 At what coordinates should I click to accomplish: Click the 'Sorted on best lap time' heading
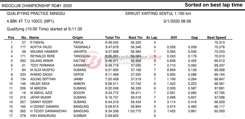tap(213, 5)
